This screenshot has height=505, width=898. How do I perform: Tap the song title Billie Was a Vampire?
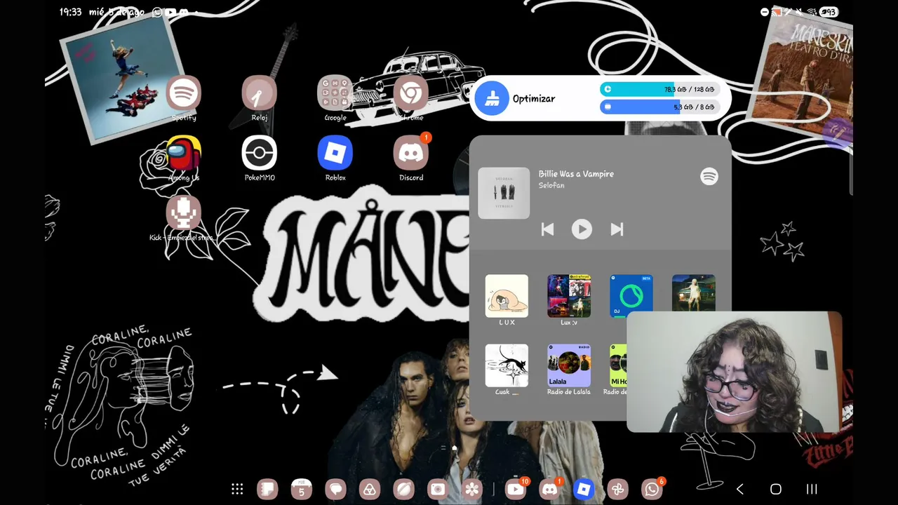click(576, 174)
